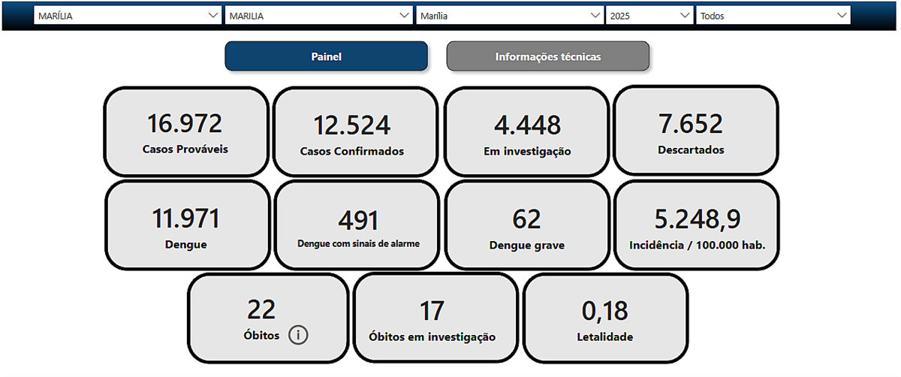Open the Informações técnicas tab
This screenshot has width=901, height=377.
pyautogui.click(x=547, y=56)
